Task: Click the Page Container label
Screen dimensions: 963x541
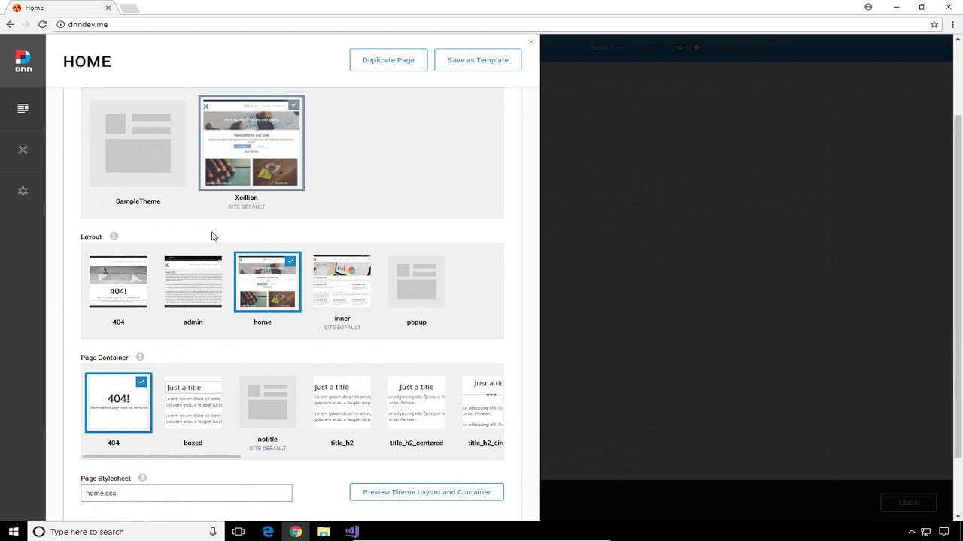Action: pos(105,358)
